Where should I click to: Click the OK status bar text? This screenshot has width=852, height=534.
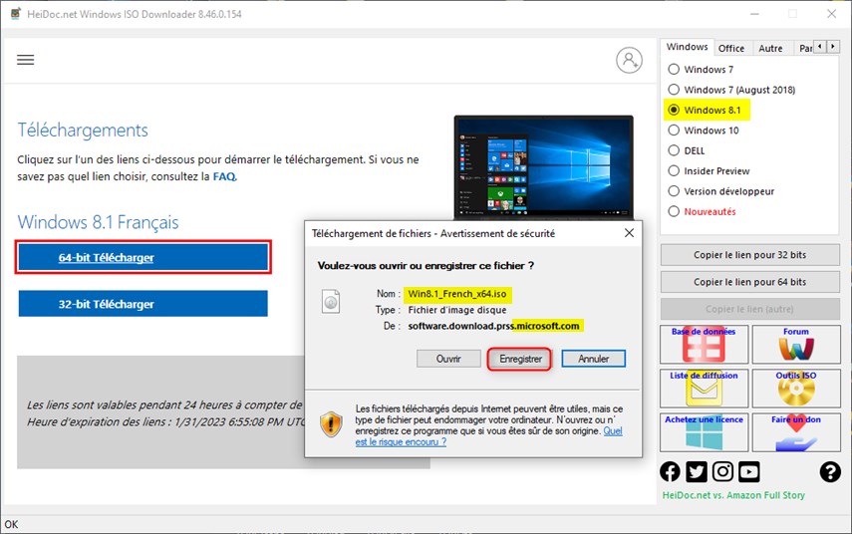point(11,524)
